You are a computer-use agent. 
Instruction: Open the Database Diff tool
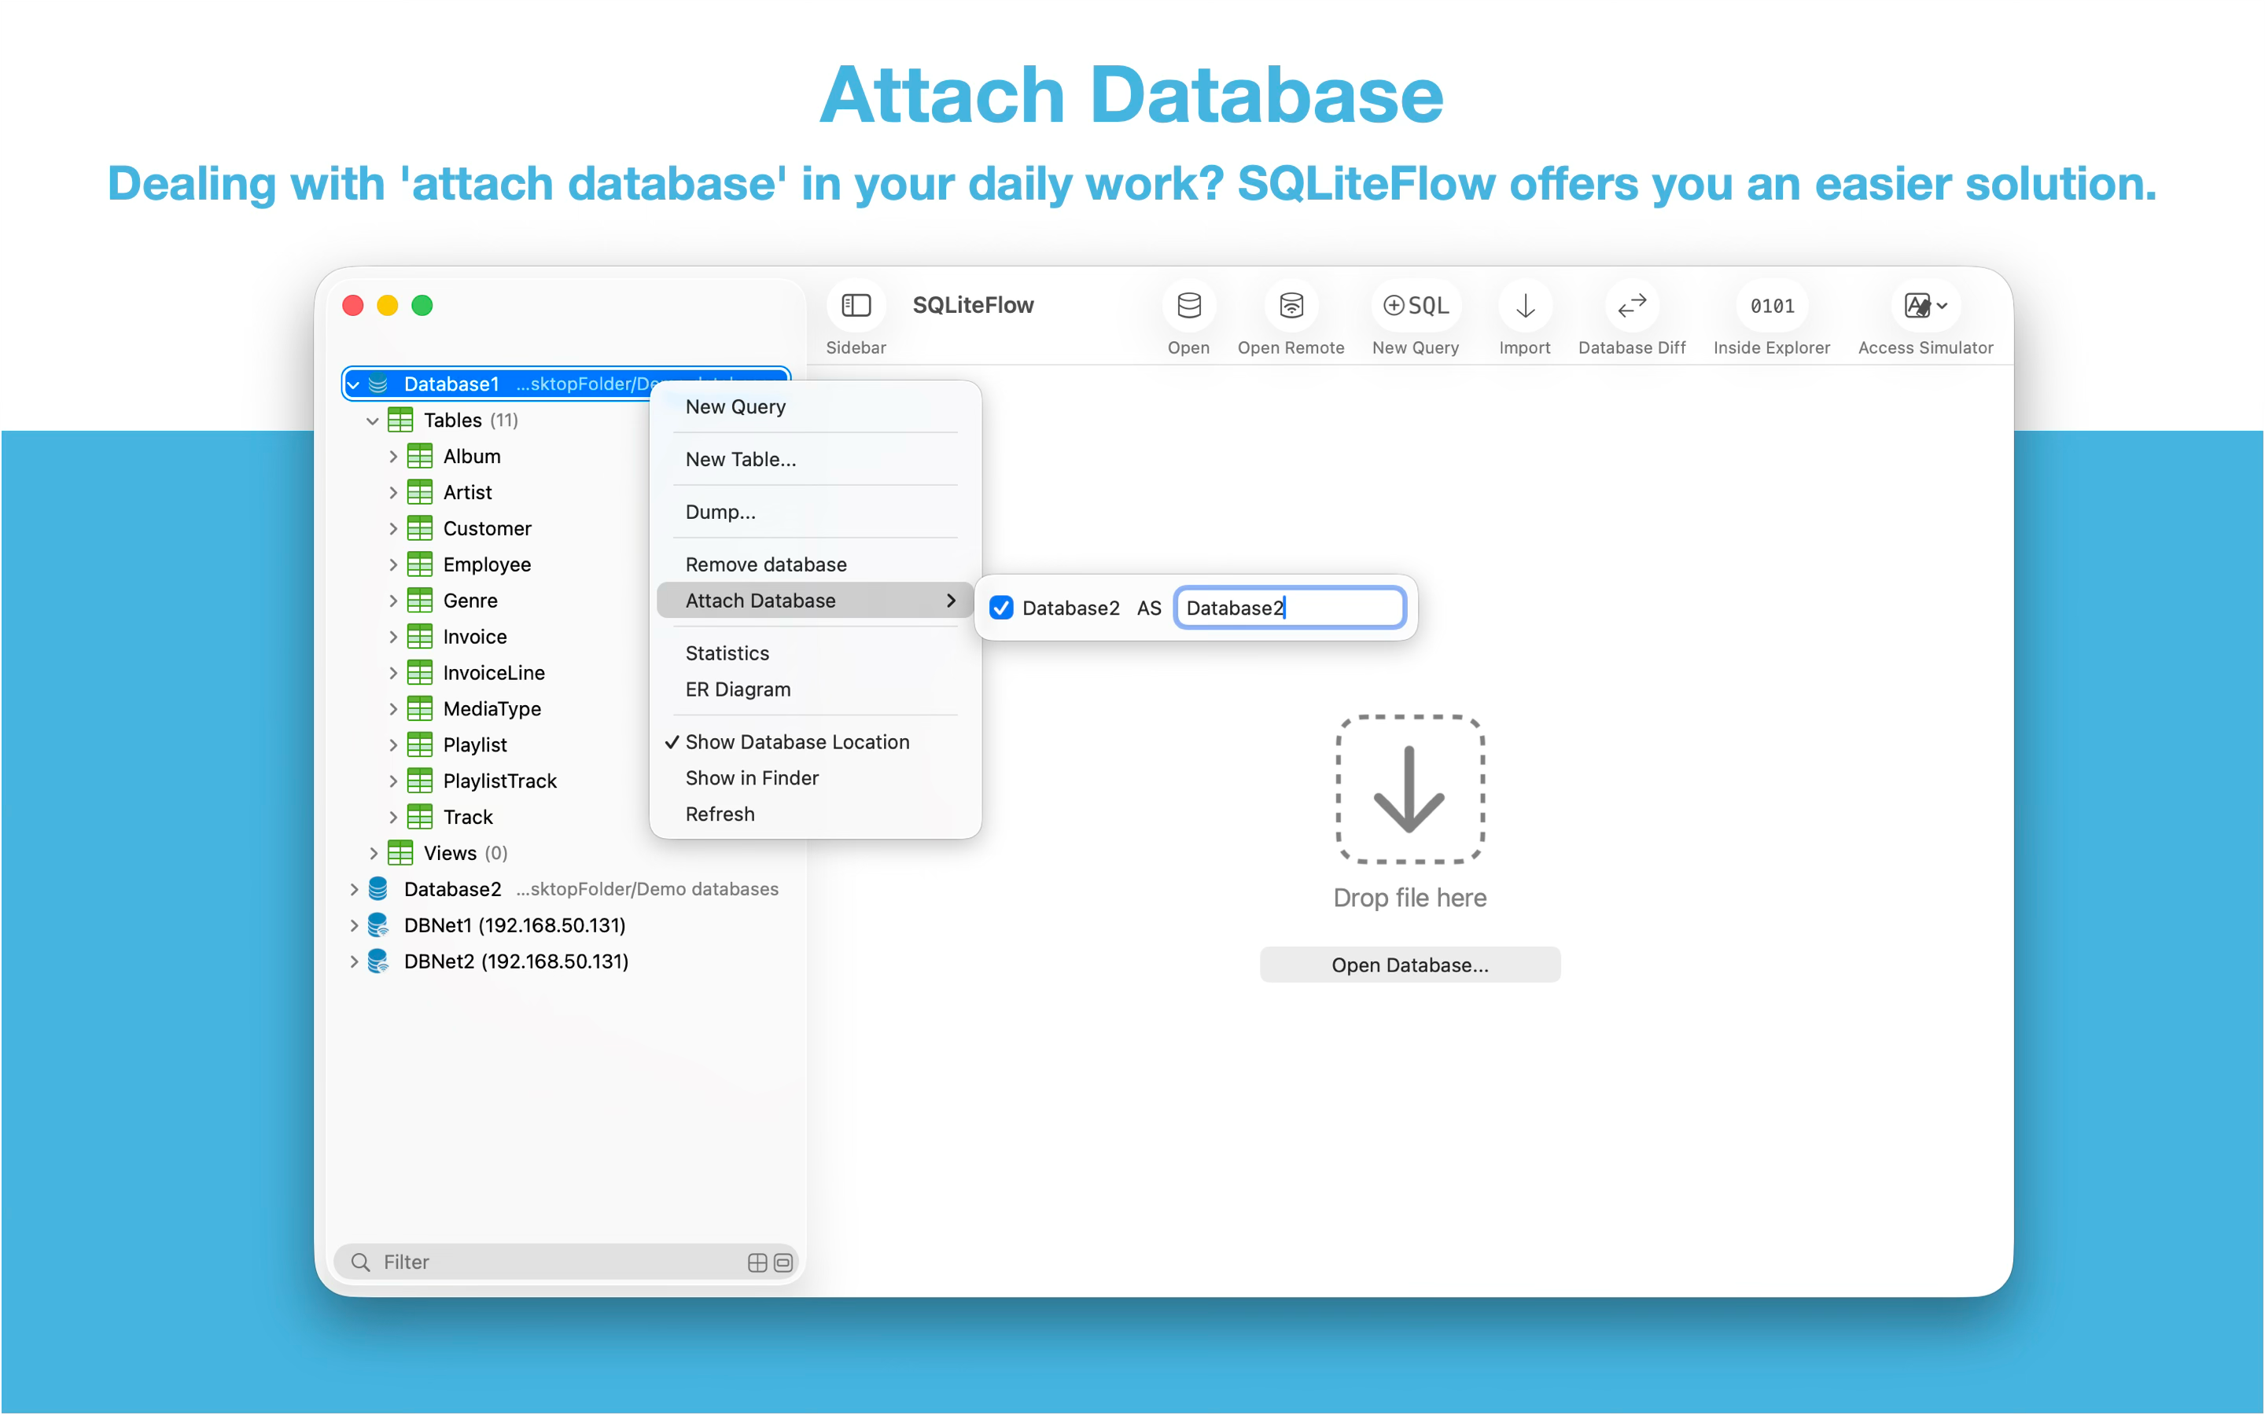(1631, 306)
